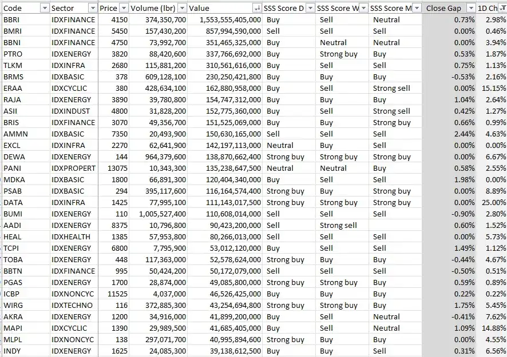This screenshot has width=507, height=357.
Task: Select the IDXINDUST sector cell
Action: 74,111
